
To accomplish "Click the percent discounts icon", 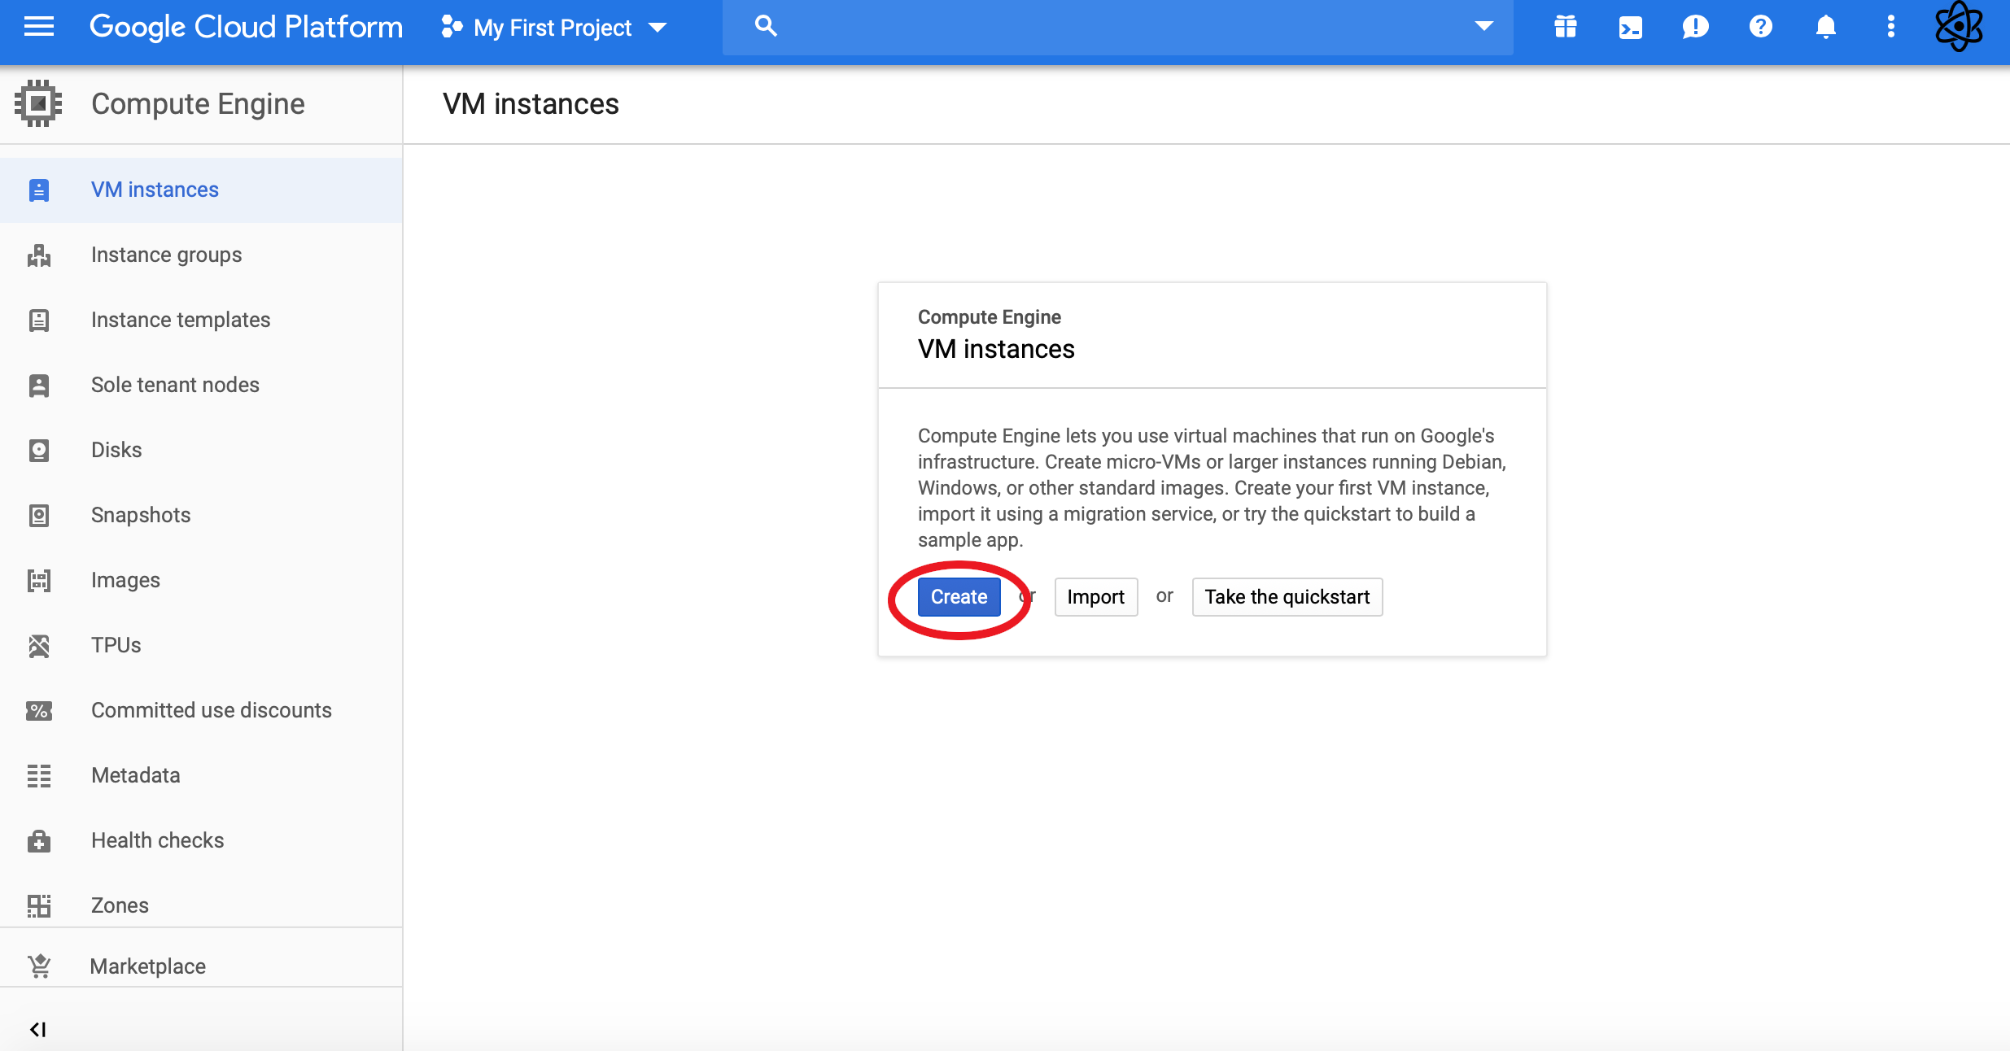I will pyautogui.click(x=39, y=711).
